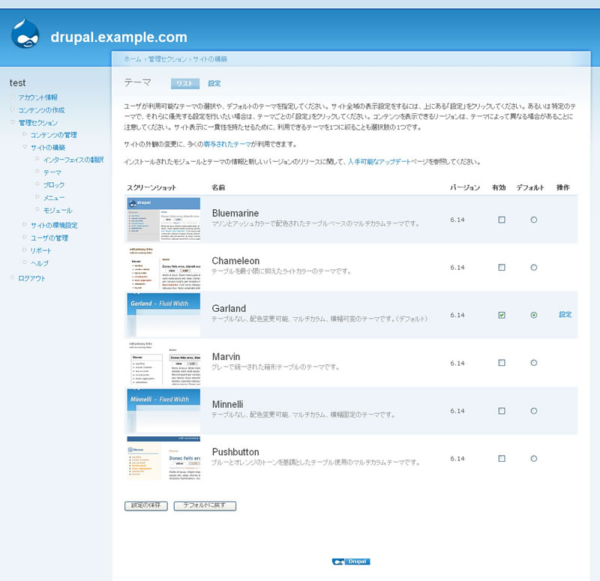Click the Chameleon theme name
The width and height of the screenshot is (600, 581).
pos(235,261)
